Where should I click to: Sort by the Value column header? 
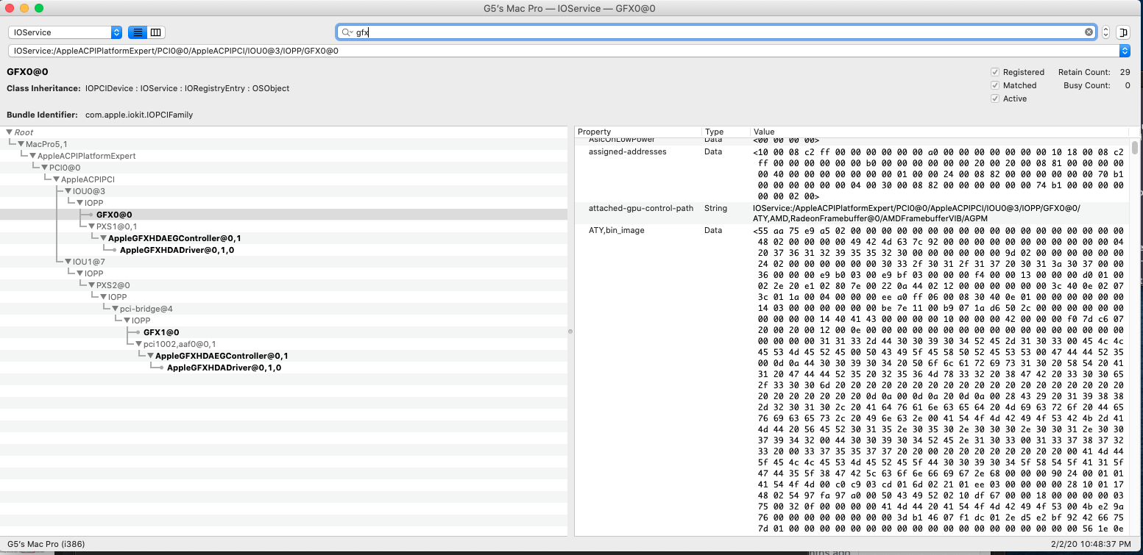click(x=939, y=132)
